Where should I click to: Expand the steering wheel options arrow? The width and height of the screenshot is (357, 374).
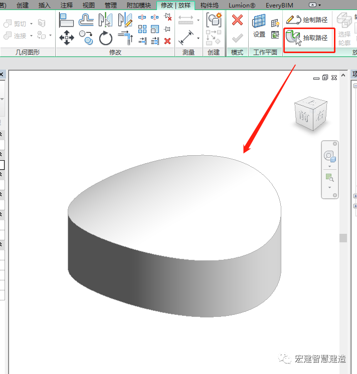tap(329, 166)
